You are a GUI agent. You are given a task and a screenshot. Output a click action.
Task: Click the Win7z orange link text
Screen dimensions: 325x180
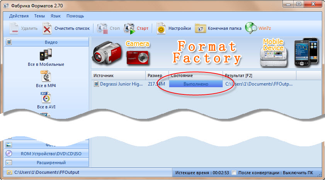tap(264, 28)
